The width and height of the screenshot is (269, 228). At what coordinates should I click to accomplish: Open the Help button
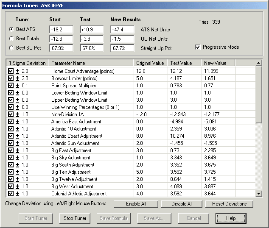click(231, 218)
